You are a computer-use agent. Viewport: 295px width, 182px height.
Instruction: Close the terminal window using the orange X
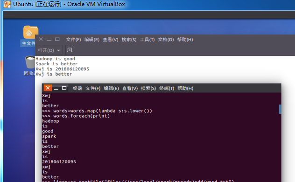[48, 88]
